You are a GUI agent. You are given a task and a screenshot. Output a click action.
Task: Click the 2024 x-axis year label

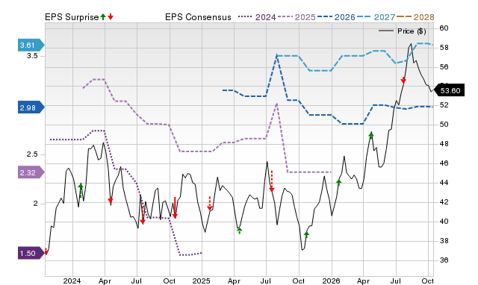pos(72,281)
